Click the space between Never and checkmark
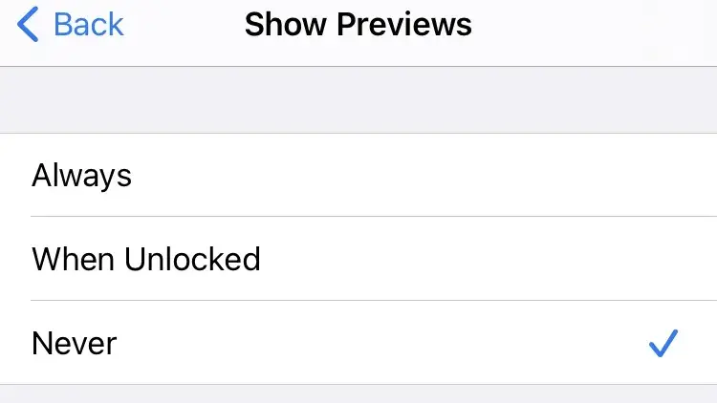 382,343
